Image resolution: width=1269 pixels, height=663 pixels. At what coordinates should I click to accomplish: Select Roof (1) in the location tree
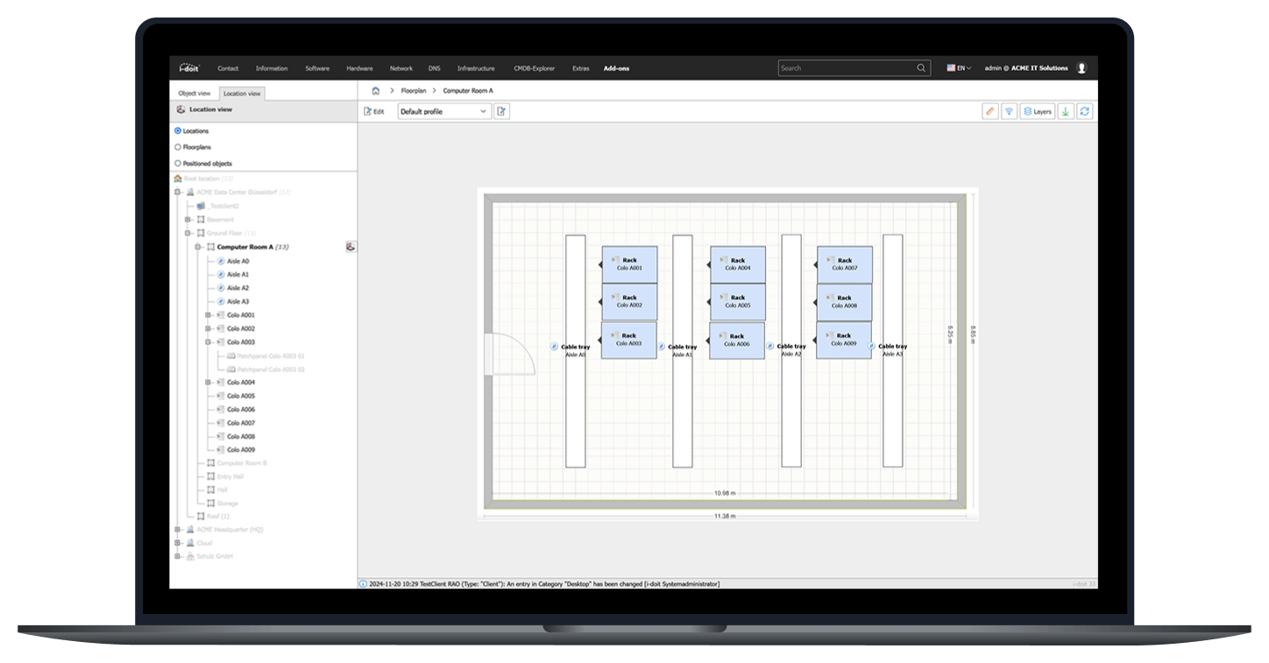(x=218, y=517)
